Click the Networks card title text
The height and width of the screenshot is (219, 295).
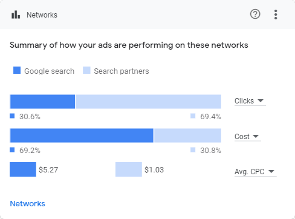coord(42,15)
